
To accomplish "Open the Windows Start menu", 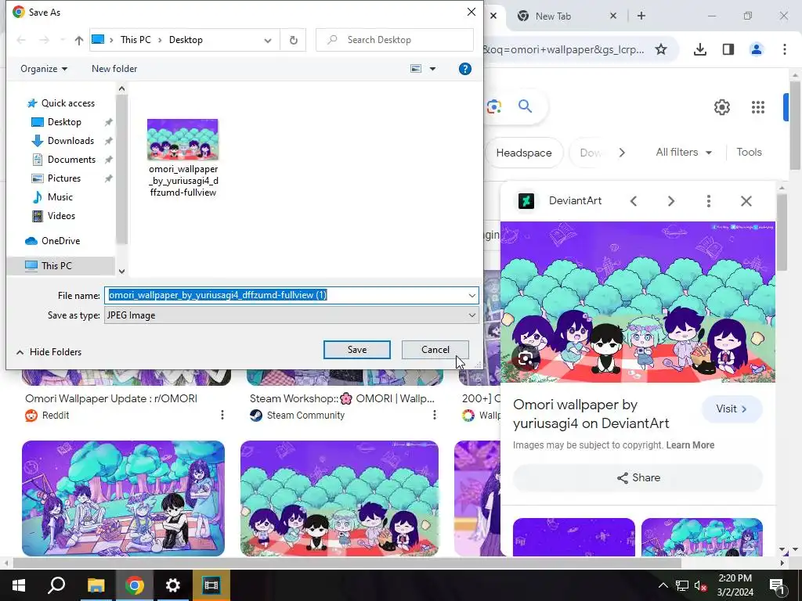I will point(19,585).
